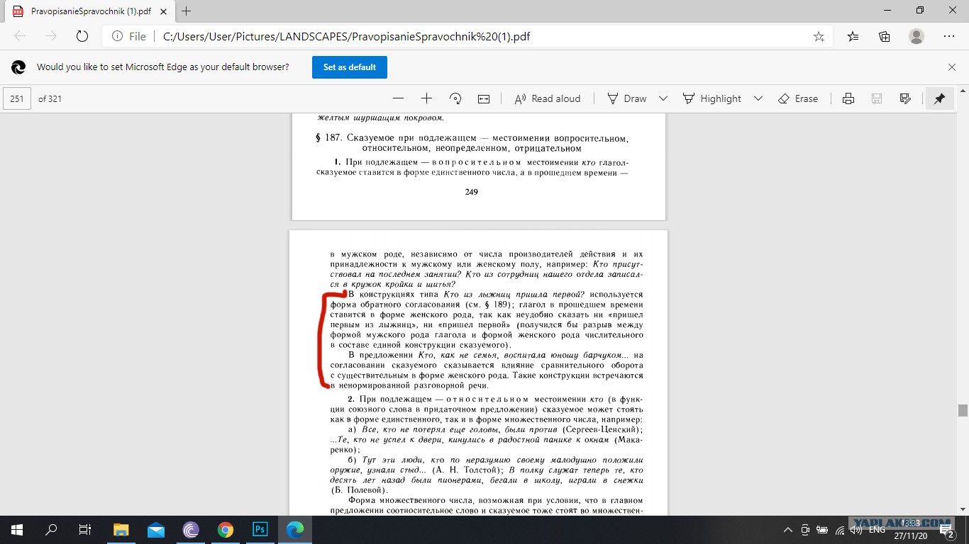
Task: Start Read aloud for the PDF
Action: point(547,98)
